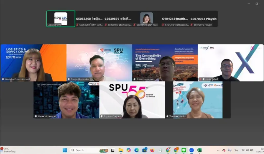Screen dimensions: 264x154
Task: Select Supalux Chaiyasit's video tile
Action: tap(132, 100)
